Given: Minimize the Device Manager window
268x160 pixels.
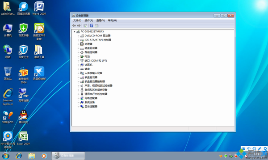Looking at the screenshot, I should (x=217, y=16).
